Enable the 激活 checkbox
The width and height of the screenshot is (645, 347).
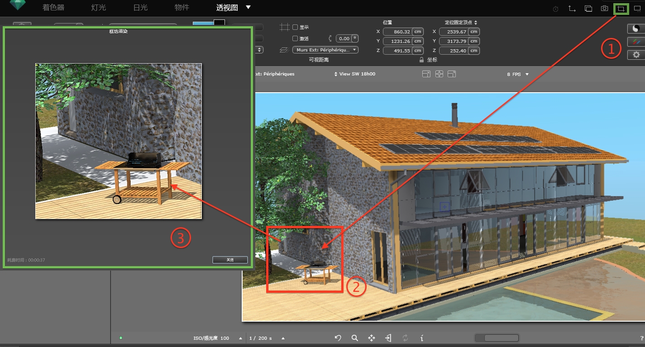(295, 39)
